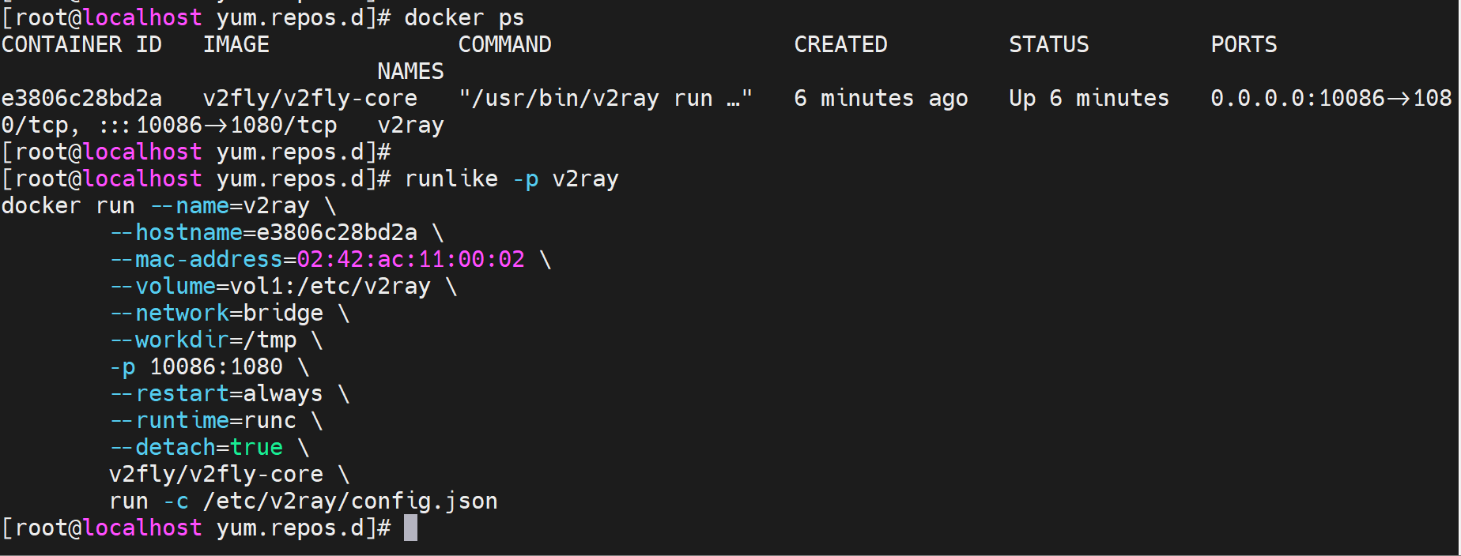
Task: Click the IMAGE column header
Action: click(236, 45)
